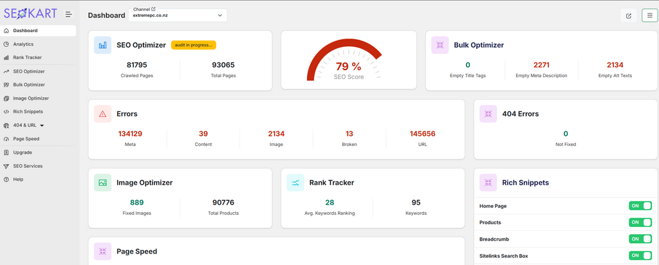Click the Rank Tracker trend line icon
Viewport: 659px width, 265px height.
295,183
